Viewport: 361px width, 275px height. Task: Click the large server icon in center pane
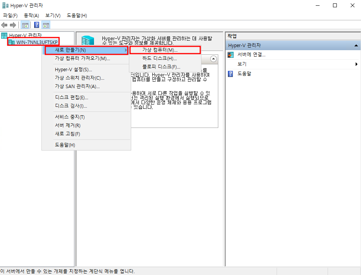(88, 41)
